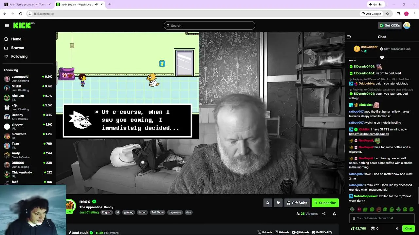Click the YouTube @tikinedx social link
The height and width of the screenshot is (235, 419).
(x=300, y=232)
